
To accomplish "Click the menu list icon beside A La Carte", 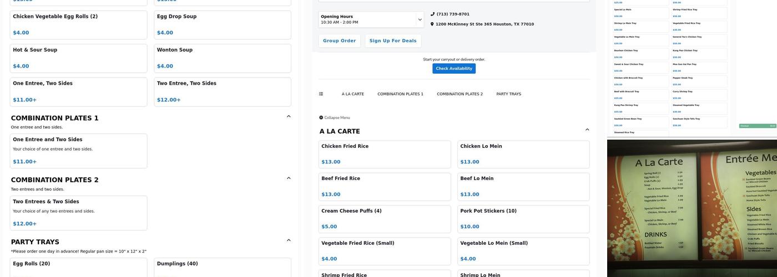I will 321,94.
